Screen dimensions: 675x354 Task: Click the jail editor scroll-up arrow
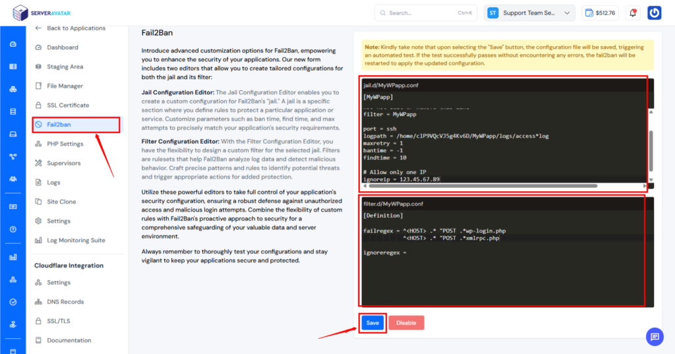click(651, 112)
